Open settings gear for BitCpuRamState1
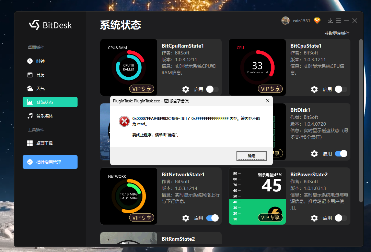Image resolution: width=371 pixels, height=252 pixels. pos(186,89)
